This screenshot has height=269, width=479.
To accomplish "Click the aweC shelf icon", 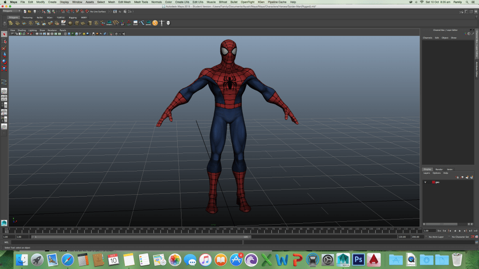I will point(148,23).
